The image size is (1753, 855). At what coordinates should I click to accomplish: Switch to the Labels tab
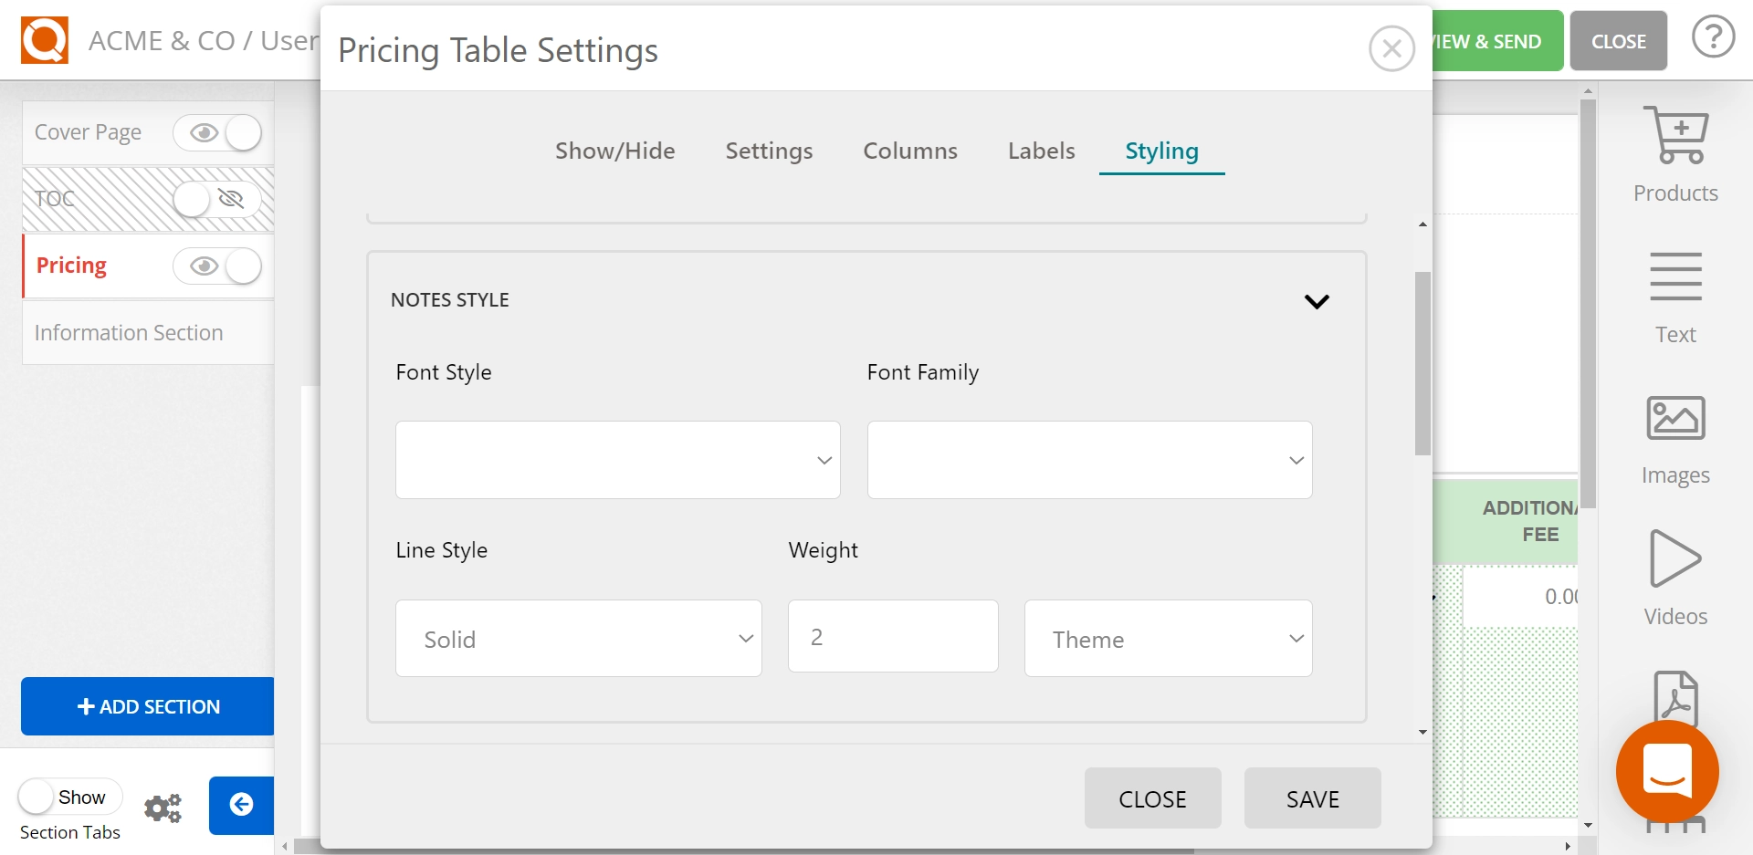pyautogui.click(x=1041, y=151)
